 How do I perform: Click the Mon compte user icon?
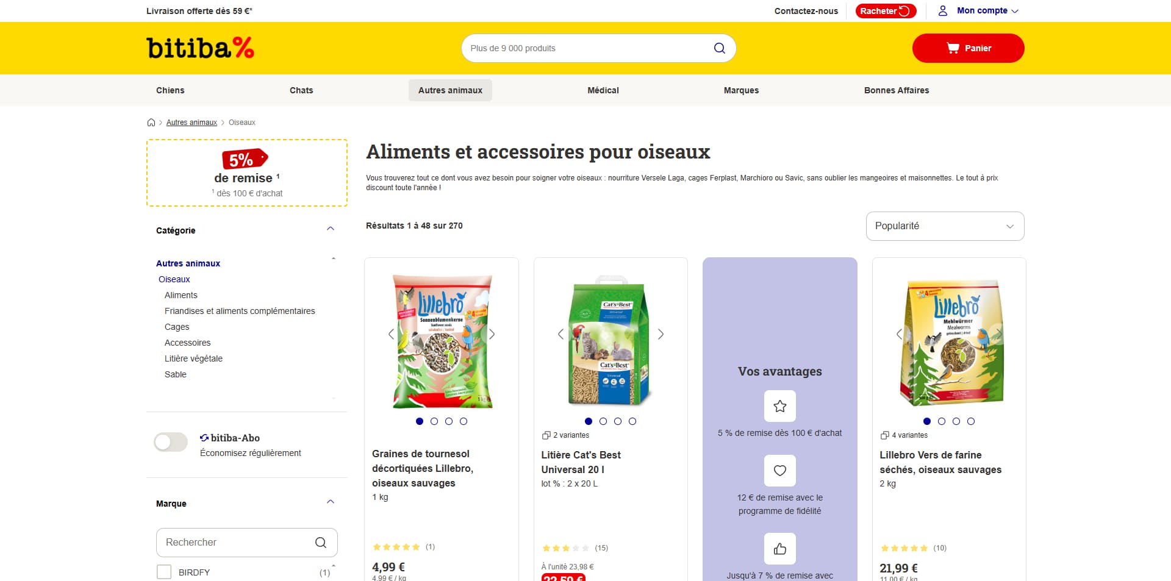point(943,11)
